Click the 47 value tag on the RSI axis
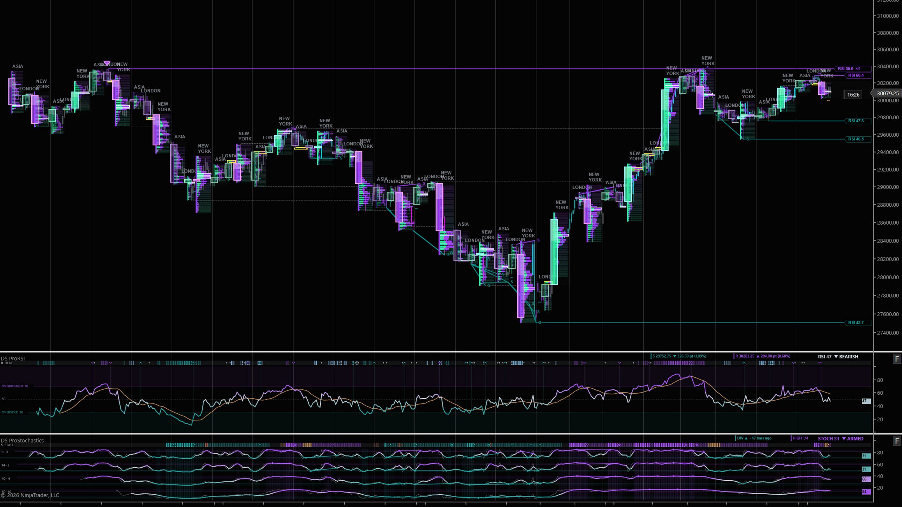This screenshot has width=902, height=507. [x=866, y=401]
